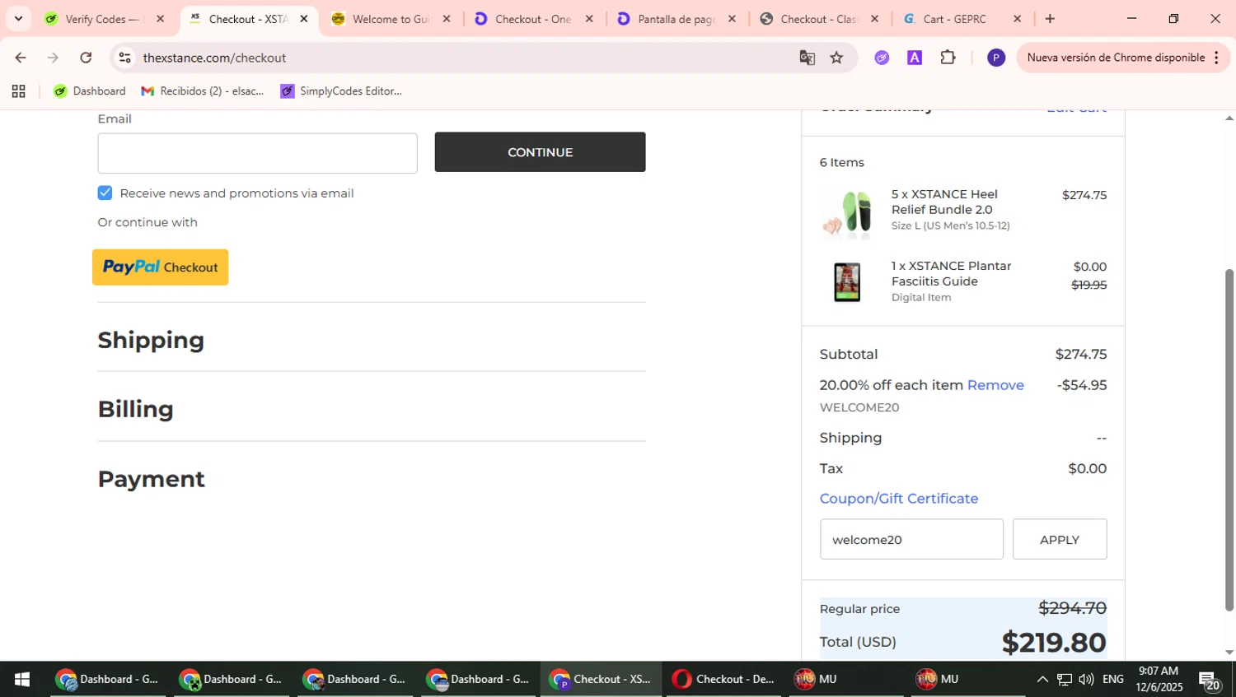Close the Cart - GEPRC tab
Screen dimensions: 1236x697
[1017, 19]
